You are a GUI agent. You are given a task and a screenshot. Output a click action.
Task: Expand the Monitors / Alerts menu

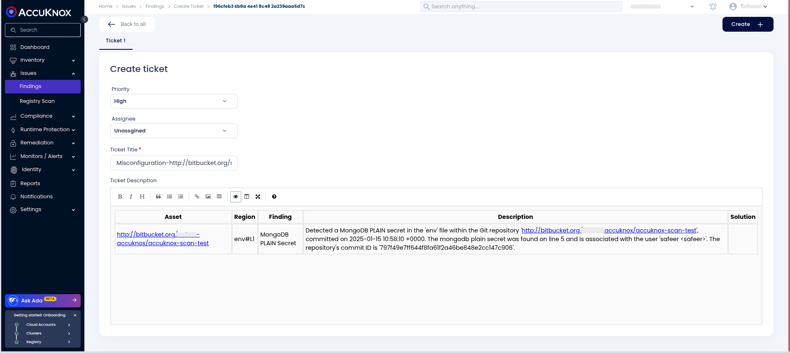(x=73, y=157)
